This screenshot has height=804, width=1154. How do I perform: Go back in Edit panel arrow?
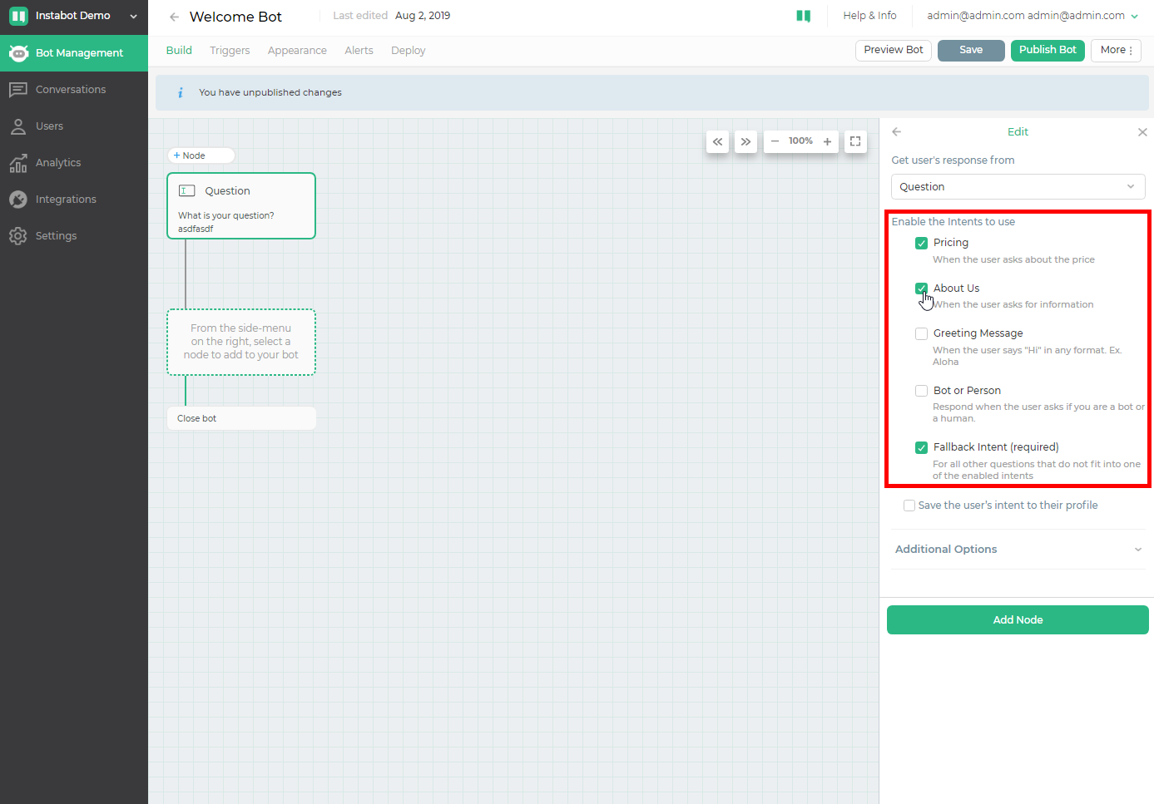(x=897, y=131)
